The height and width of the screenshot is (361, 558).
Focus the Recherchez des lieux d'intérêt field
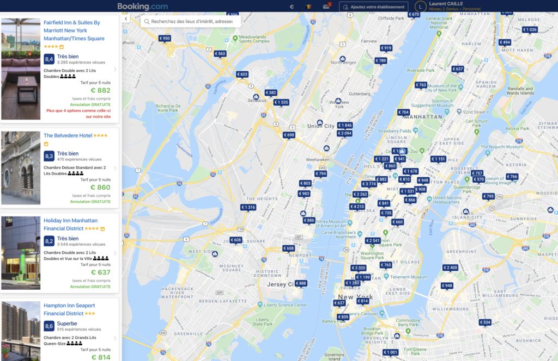(191, 21)
